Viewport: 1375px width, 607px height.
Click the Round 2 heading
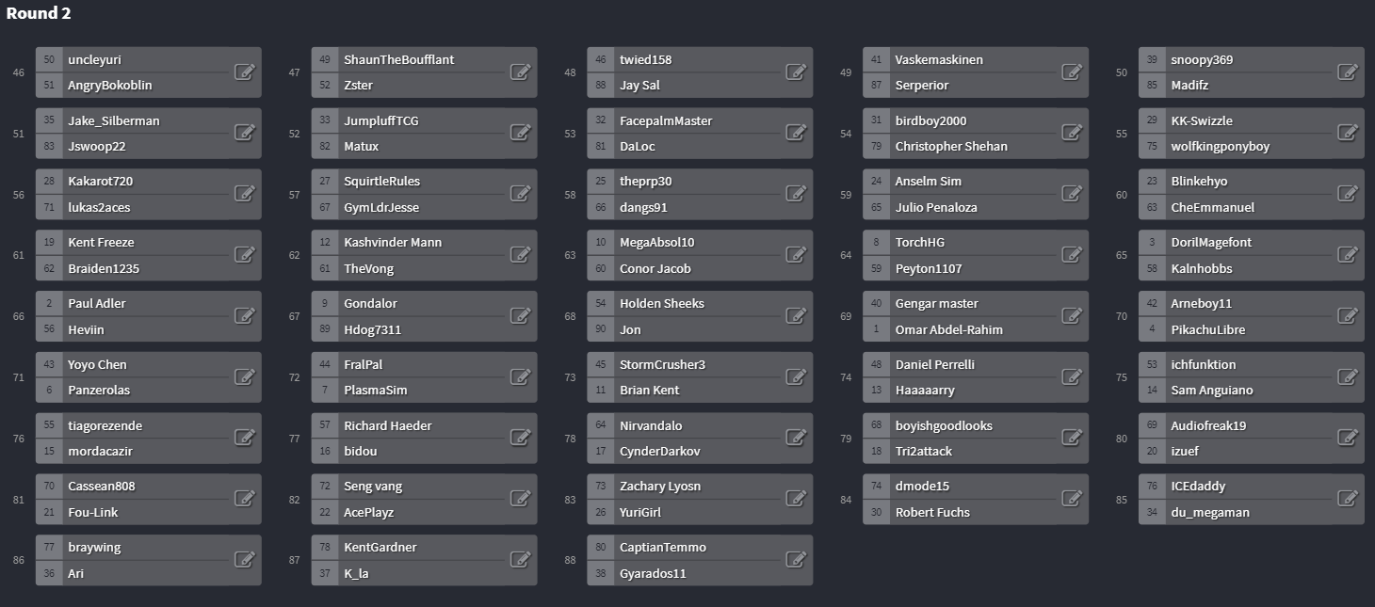(x=39, y=13)
